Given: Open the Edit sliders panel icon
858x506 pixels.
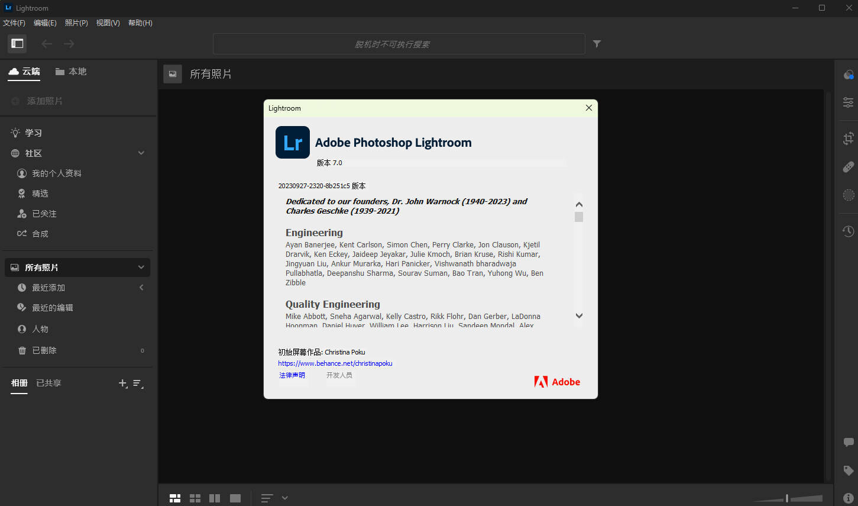Looking at the screenshot, I should [x=849, y=102].
